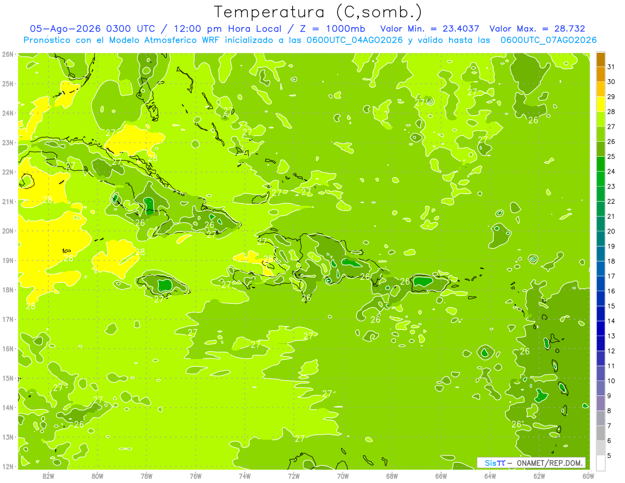Pick the blue legend swatch between 16 and 17

(x=601, y=284)
